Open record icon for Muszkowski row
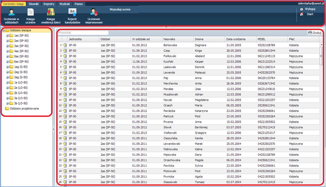The image size is (326, 187). click(65, 94)
